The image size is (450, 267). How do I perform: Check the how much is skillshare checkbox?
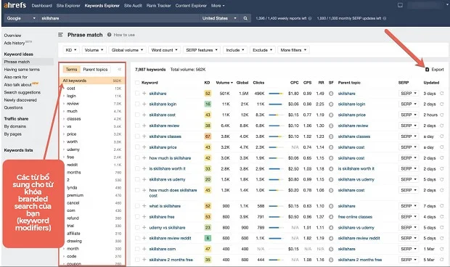point(137,157)
